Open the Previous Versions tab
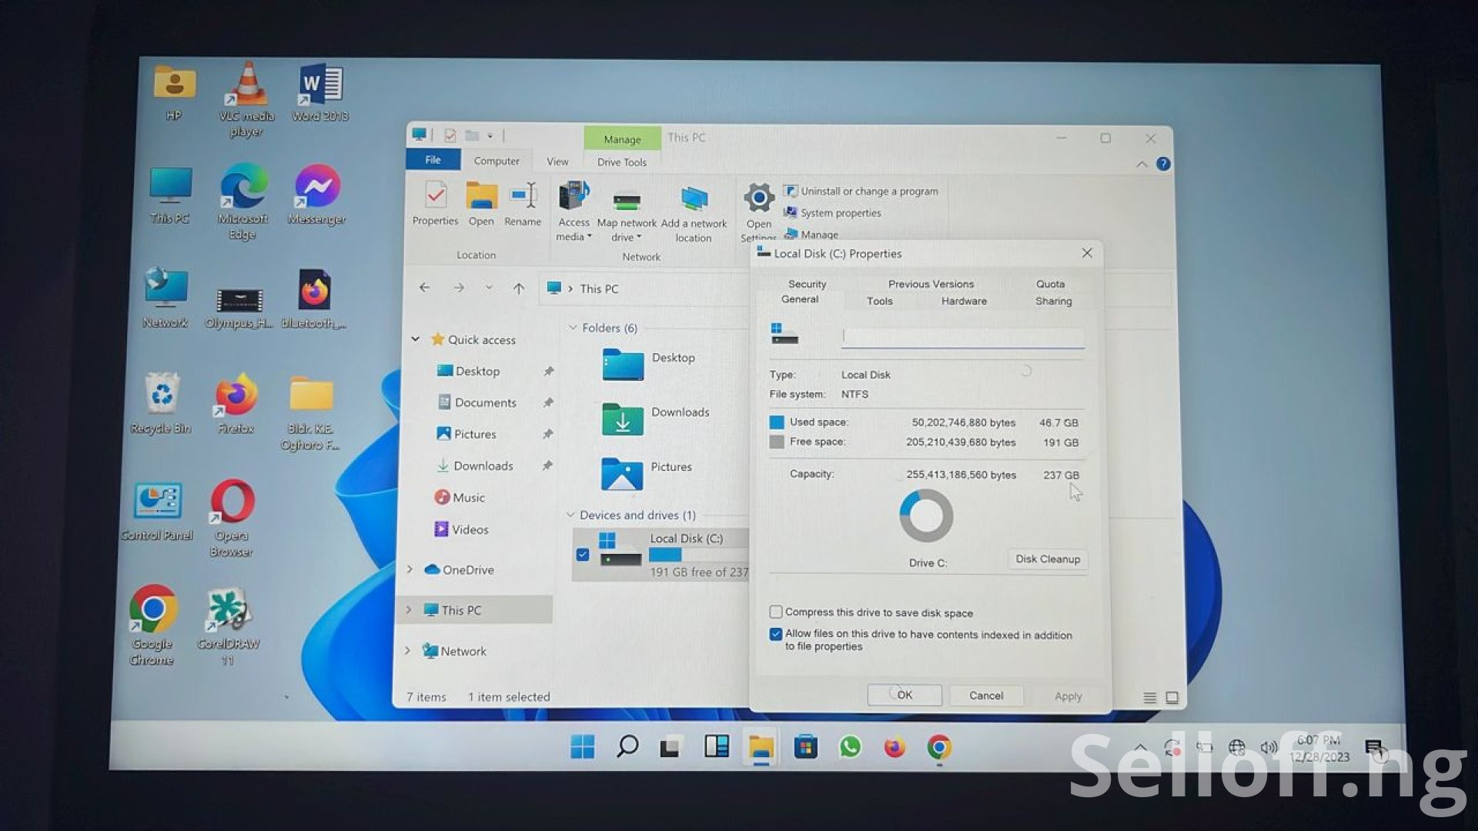 pyautogui.click(x=931, y=284)
